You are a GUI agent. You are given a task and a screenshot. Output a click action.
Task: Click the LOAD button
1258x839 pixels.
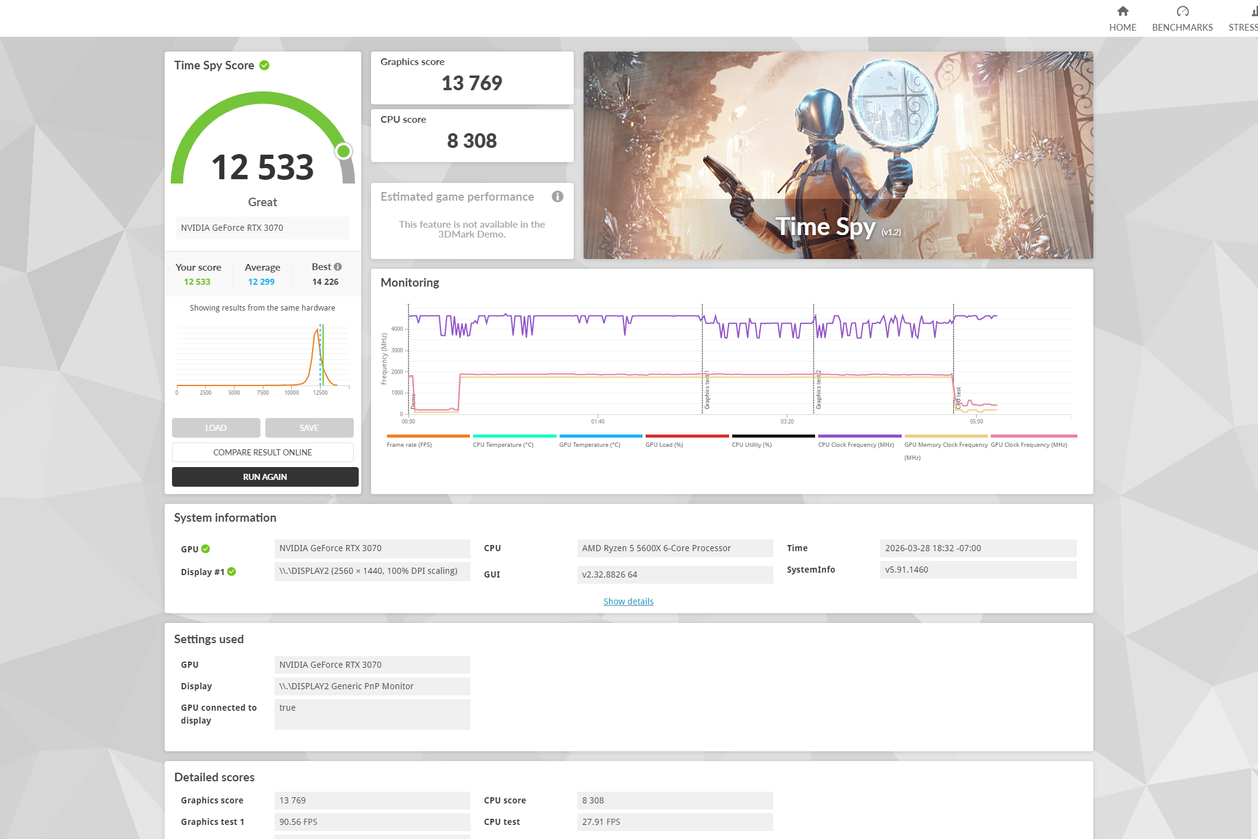click(x=216, y=428)
